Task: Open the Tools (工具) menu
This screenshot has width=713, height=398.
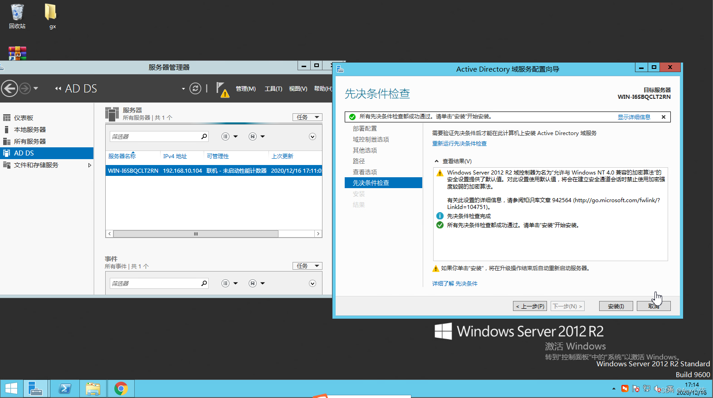Action: (273, 89)
